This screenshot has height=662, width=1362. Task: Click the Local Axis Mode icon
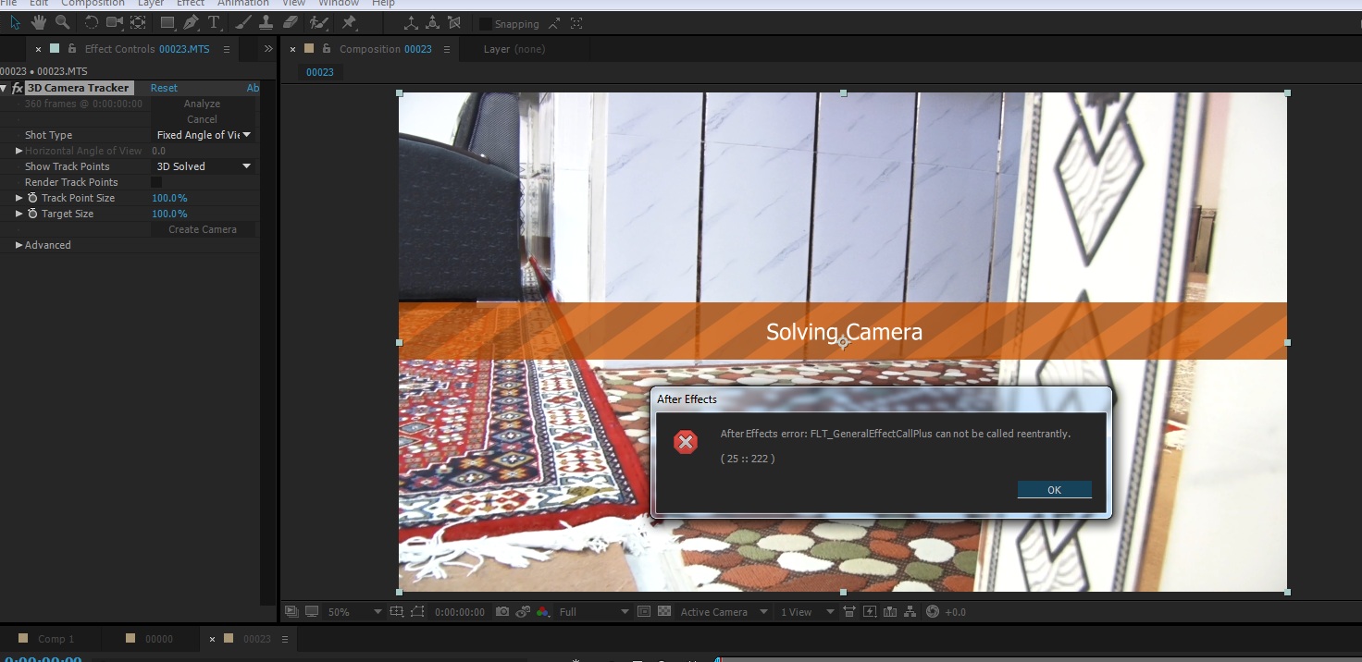(411, 22)
